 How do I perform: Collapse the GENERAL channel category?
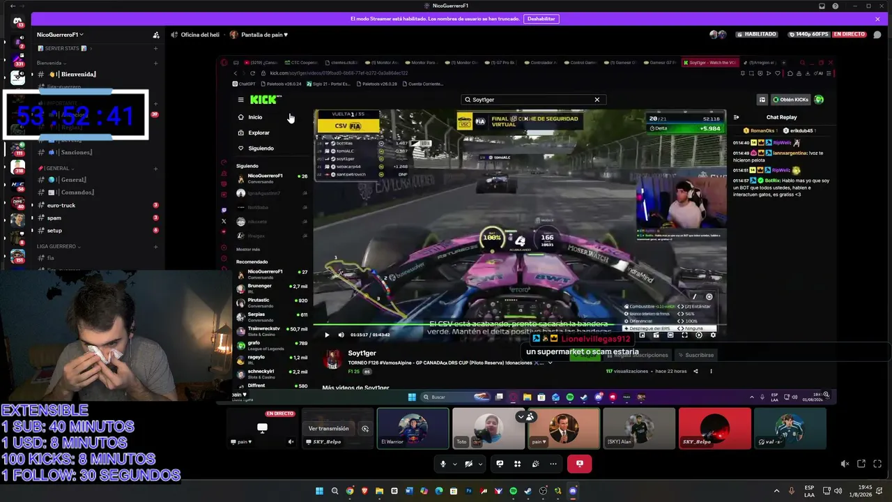click(x=55, y=168)
